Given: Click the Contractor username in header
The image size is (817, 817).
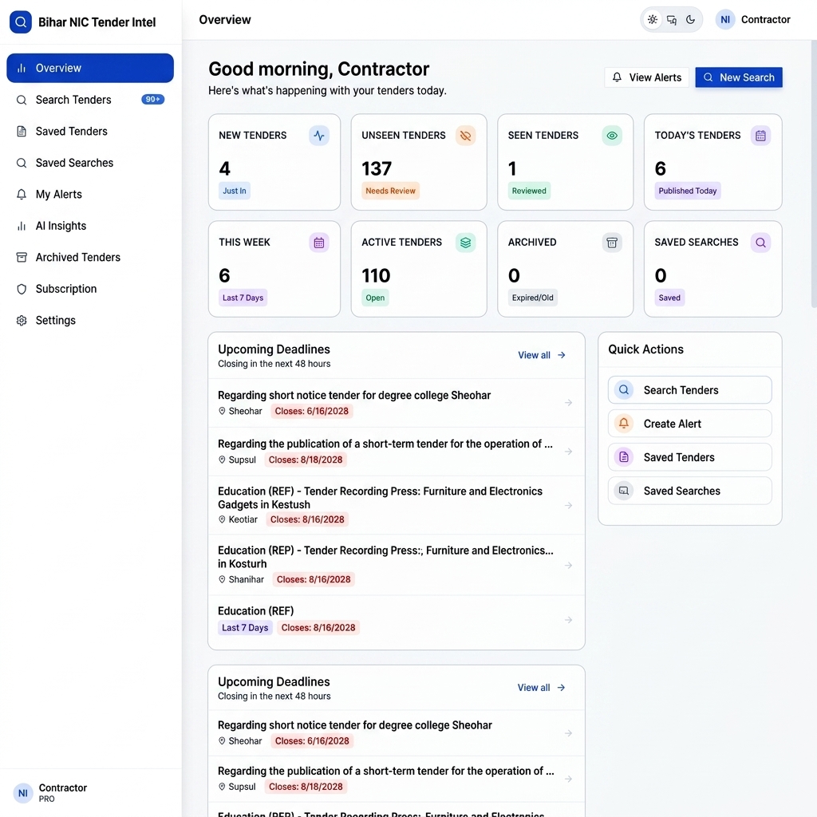Looking at the screenshot, I should click(x=765, y=20).
